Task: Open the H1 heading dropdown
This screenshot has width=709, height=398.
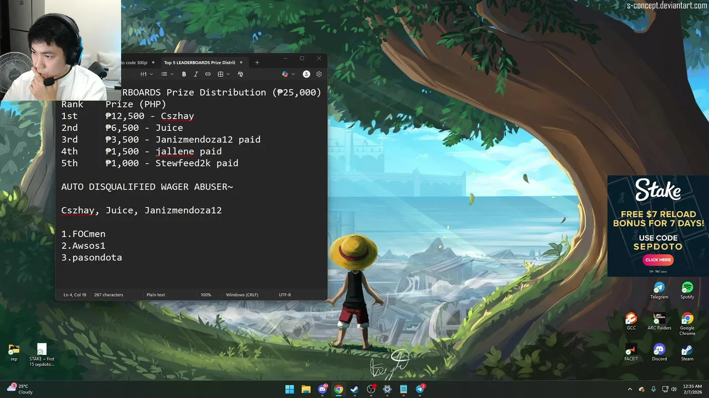Action: click(x=146, y=74)
